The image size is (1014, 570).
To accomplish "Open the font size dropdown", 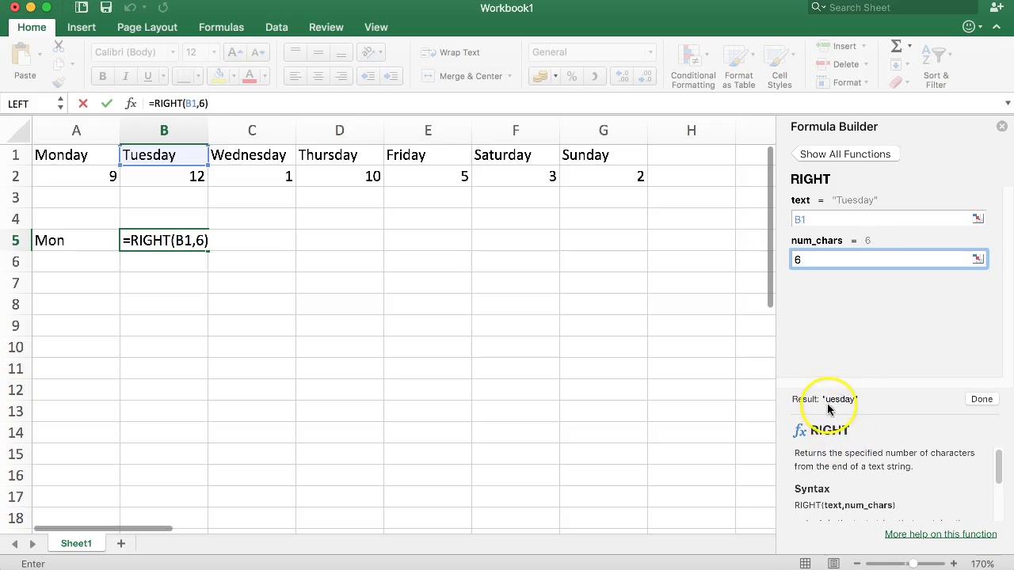I will click(x=214, y=52).
